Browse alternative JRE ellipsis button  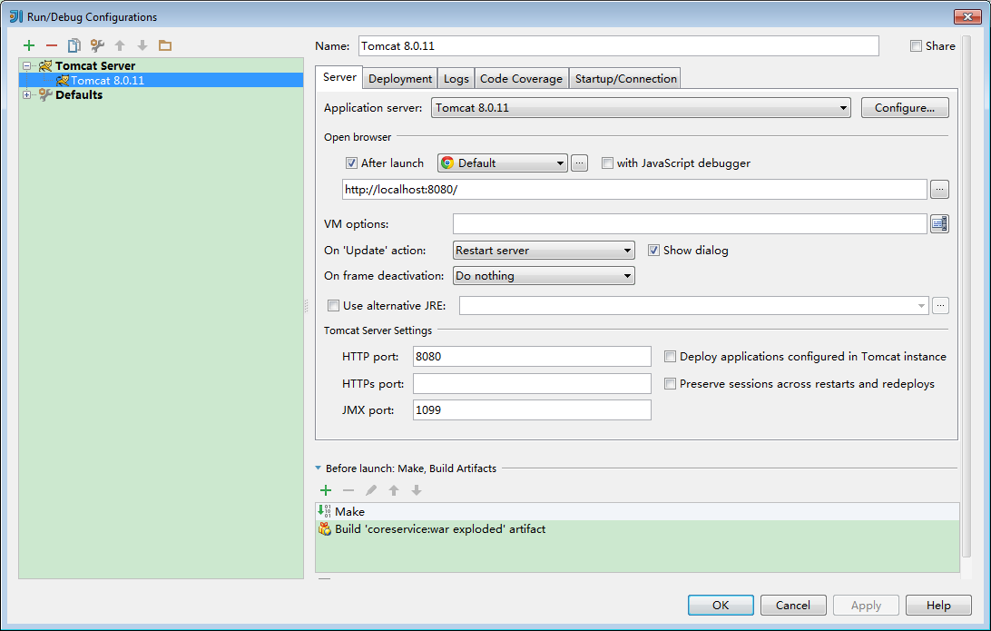[940, 305]
